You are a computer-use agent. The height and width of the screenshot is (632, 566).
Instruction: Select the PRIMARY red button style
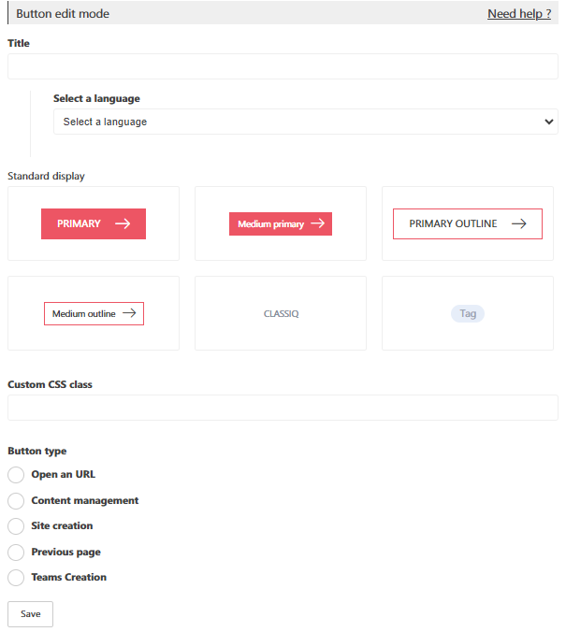tap(93, 223)
